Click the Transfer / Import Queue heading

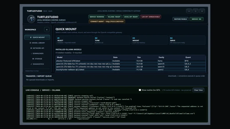coord(39,76)
